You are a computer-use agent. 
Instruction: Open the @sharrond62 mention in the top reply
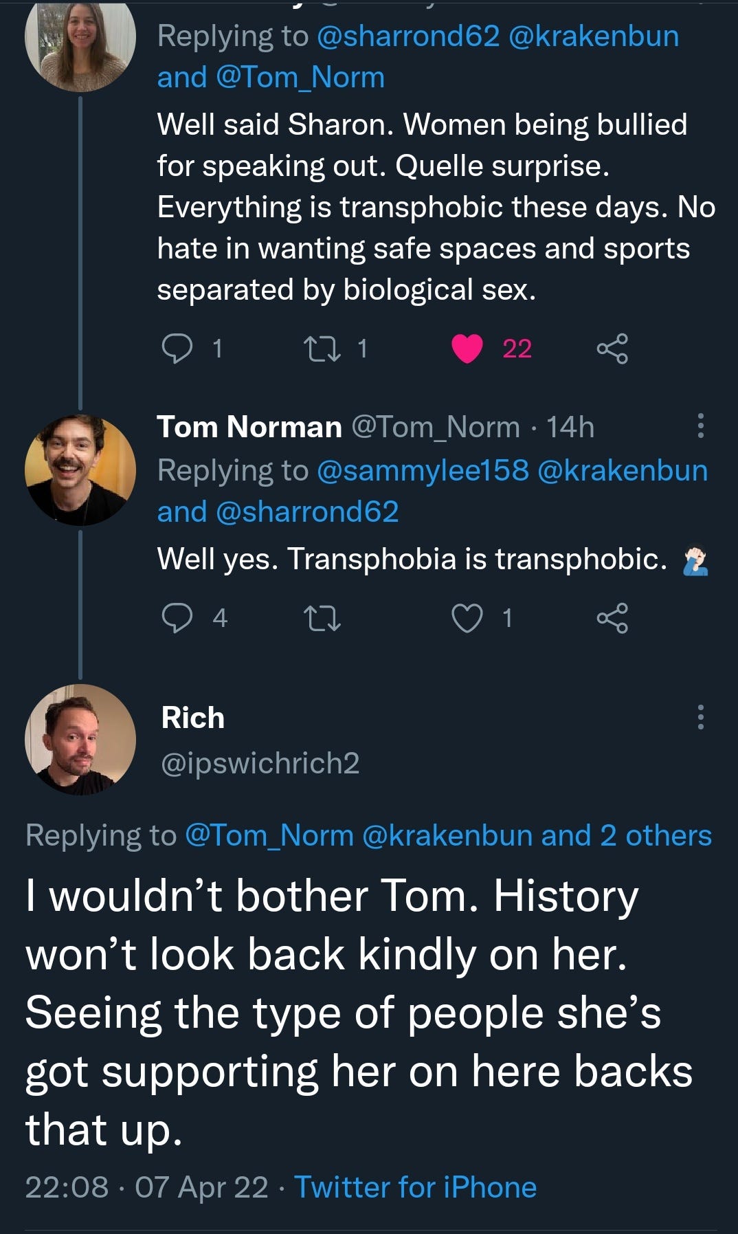(x=407, y=36)
